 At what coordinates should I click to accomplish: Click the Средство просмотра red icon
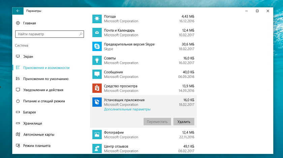[97, 88]
